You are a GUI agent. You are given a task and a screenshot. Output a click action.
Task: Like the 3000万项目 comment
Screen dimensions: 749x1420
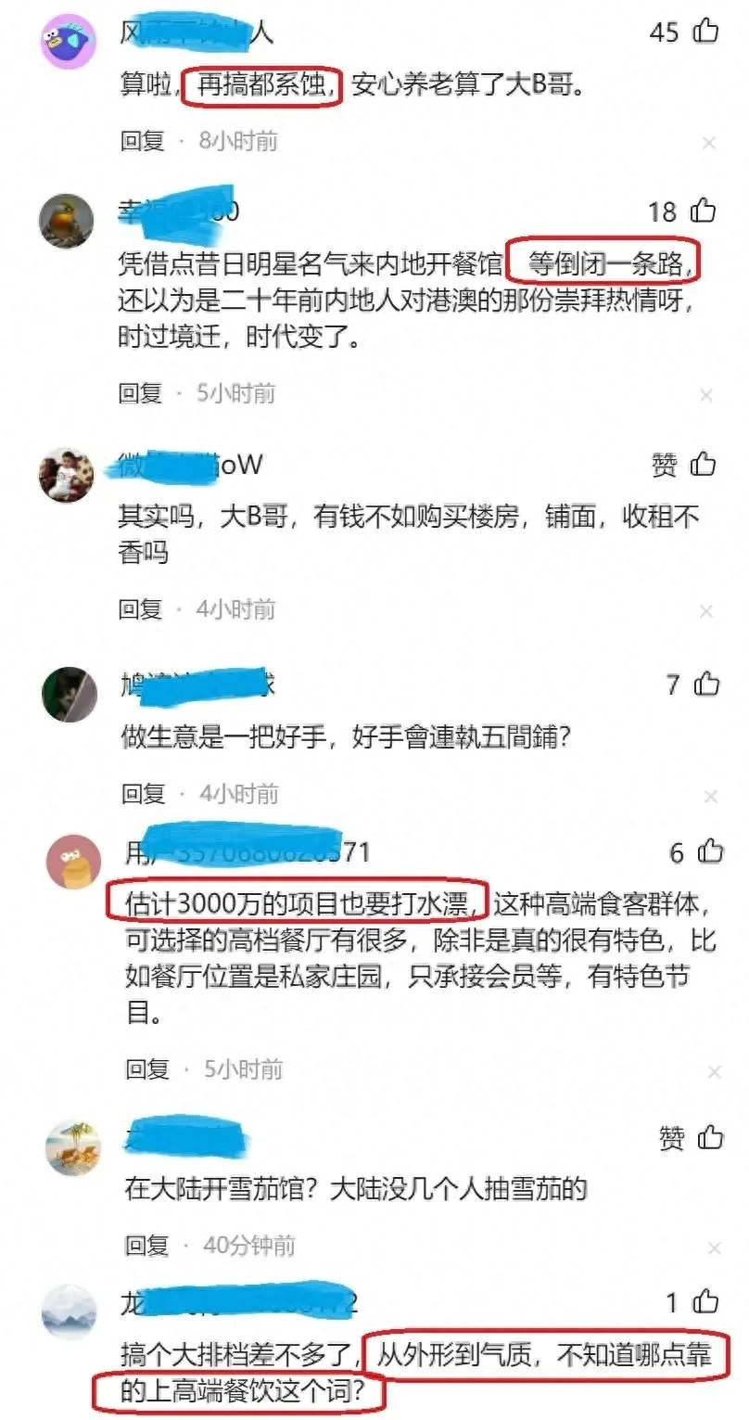(x=709, y=851)
